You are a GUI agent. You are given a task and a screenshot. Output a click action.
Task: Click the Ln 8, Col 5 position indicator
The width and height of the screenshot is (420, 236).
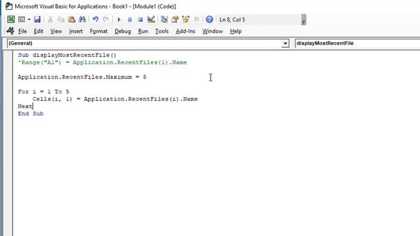tap(232, 20)
